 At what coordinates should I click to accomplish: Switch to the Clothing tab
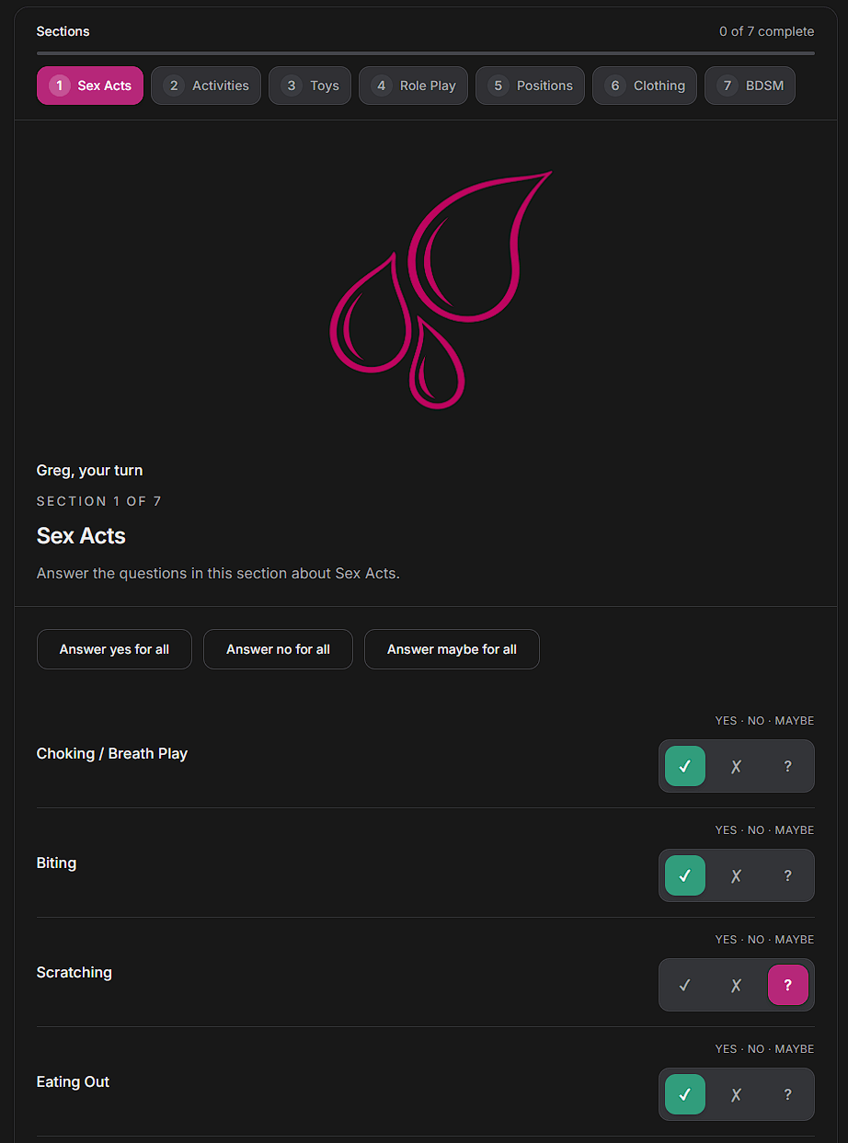(645, 86)
